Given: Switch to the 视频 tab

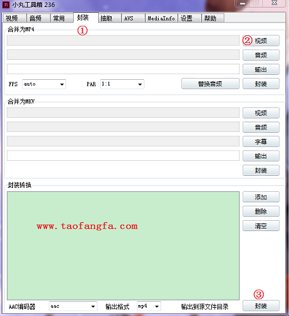Looking at the screenshot, I should coord(14,18).
